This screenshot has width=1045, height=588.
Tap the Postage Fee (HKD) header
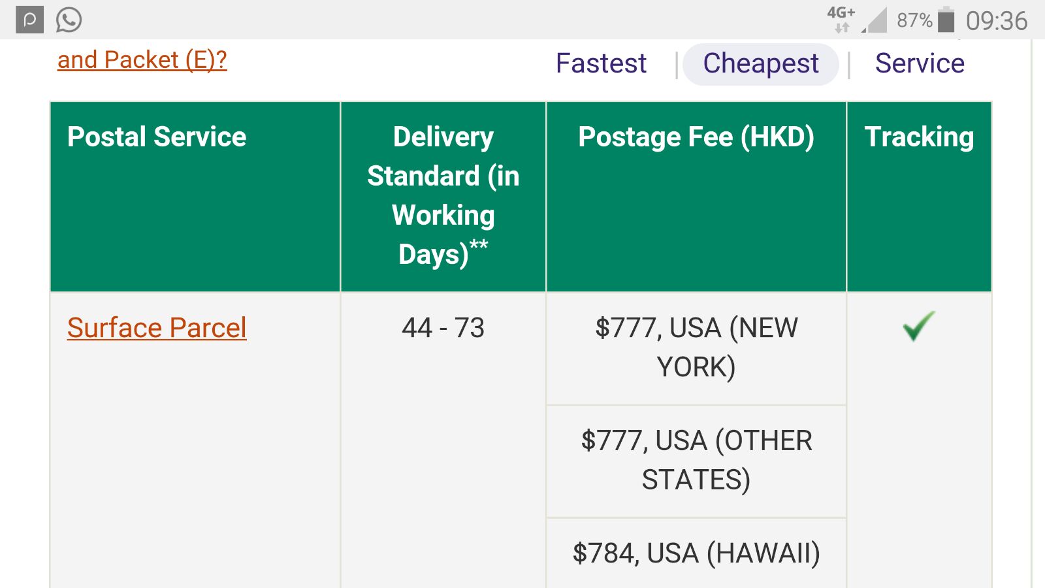(x=696, y=137)
